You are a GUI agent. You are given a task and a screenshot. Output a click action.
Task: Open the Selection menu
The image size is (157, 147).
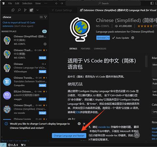pos(27,3)
